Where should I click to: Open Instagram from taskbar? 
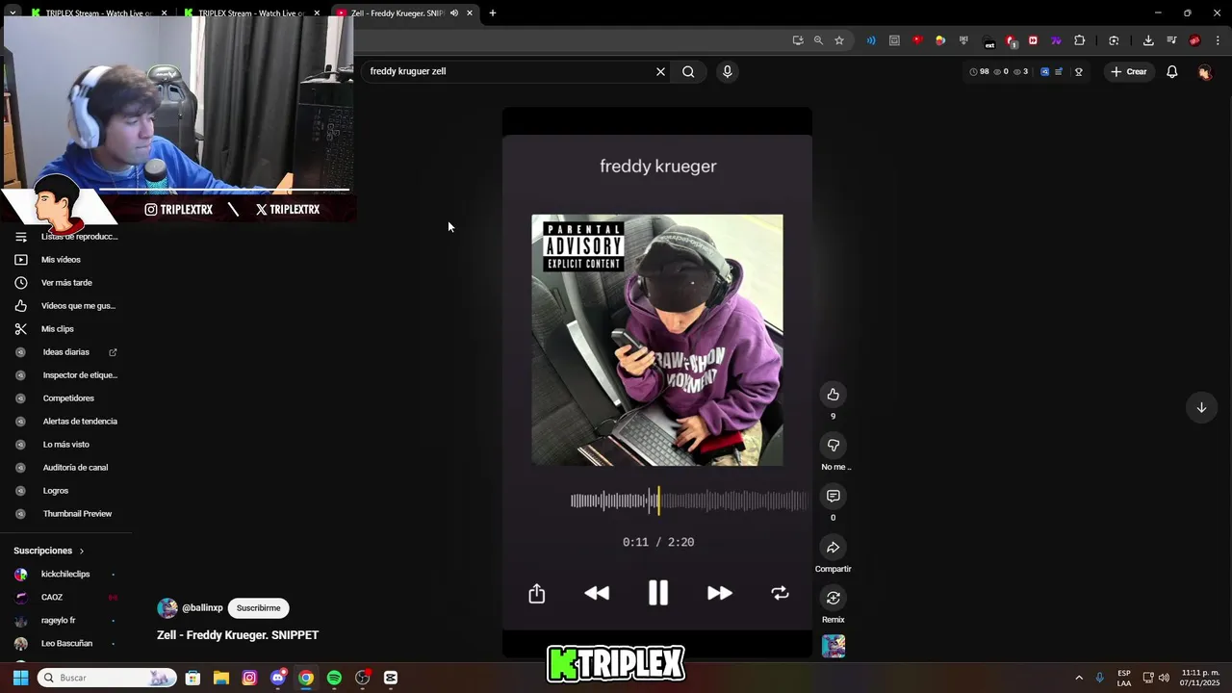coord(249,678)
